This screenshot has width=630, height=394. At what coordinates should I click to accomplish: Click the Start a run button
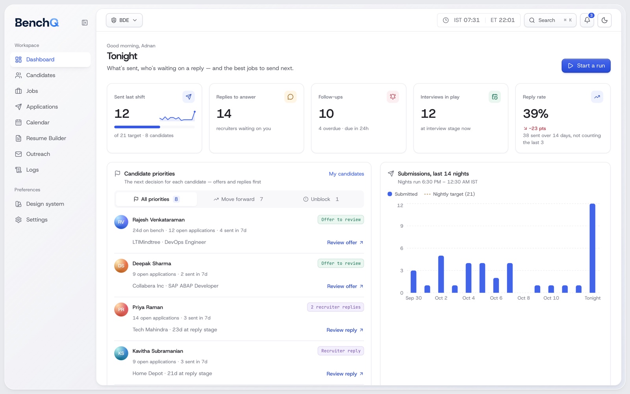pyautogui.click(x=586, y=66)
